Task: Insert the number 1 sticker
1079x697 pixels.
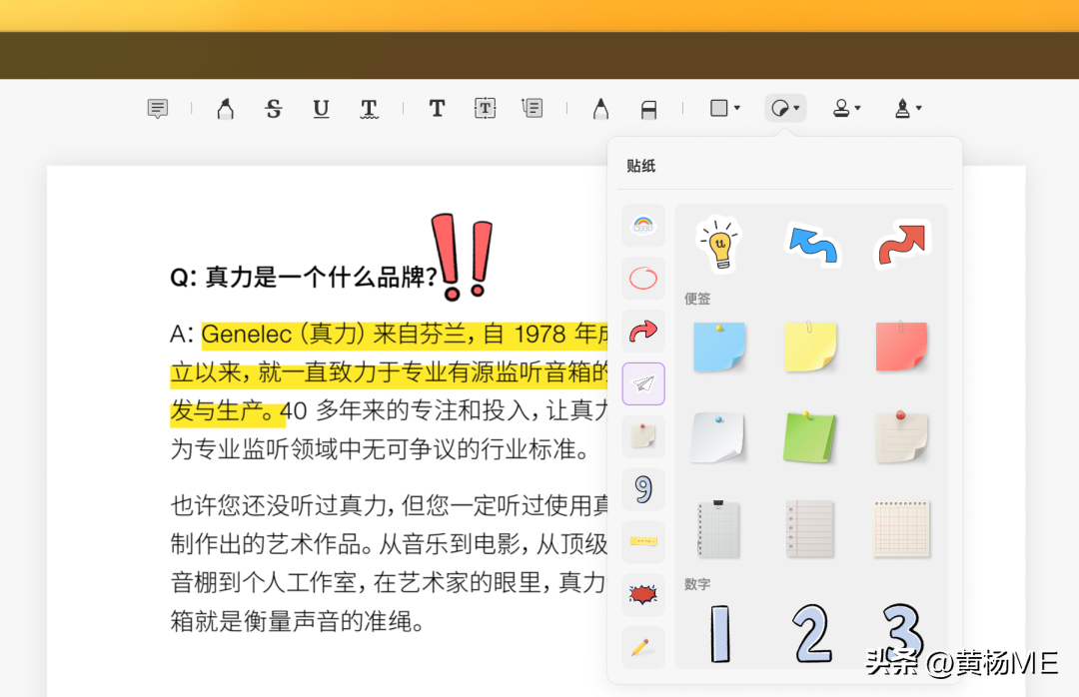Action: [x=719, y=634]
